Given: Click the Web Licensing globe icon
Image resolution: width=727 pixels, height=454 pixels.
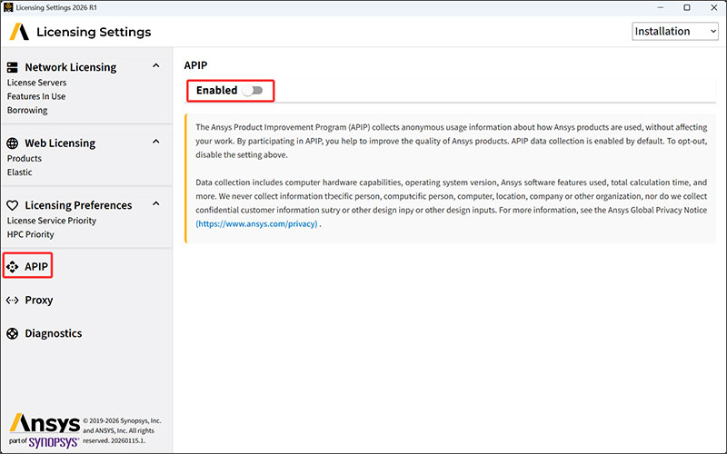Looking at the screenshot, I should pyautogui.click(x=13, y=143).
